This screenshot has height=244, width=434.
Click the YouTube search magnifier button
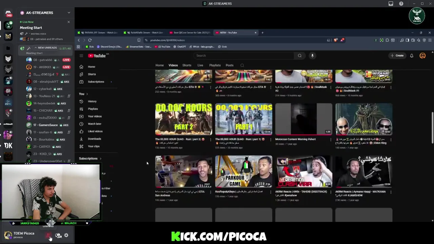click(300, 56)
